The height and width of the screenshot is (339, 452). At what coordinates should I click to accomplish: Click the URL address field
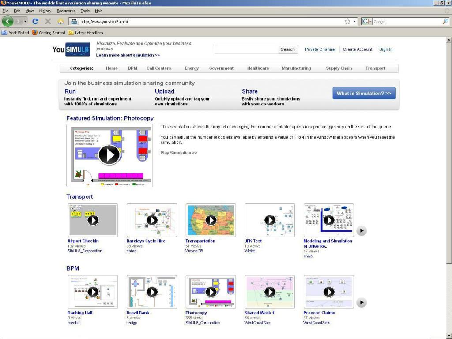[x=211, y=21]
